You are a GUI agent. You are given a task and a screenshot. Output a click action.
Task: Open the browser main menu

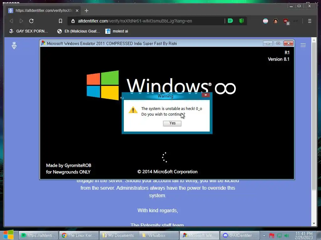[309, 21]
